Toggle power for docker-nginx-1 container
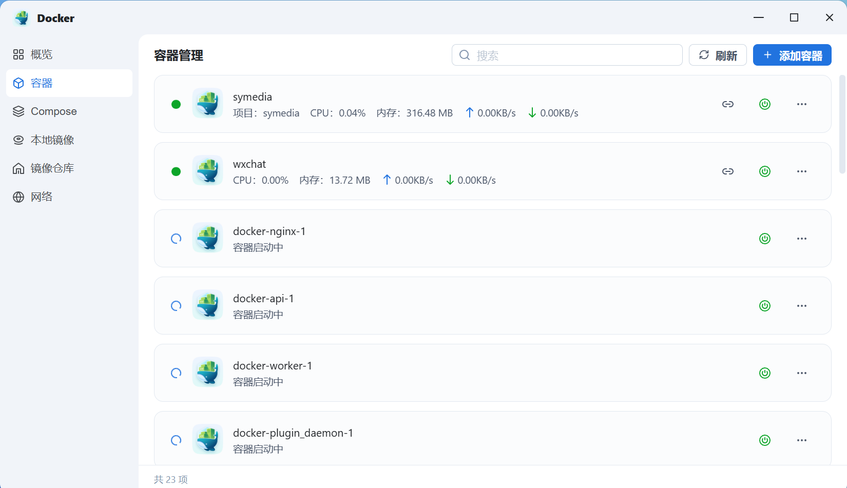This screenshot has height=488, width=847. (x=764, y=239)
